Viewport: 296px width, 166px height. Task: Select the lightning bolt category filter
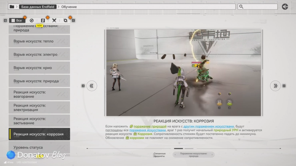coord(43,20)
